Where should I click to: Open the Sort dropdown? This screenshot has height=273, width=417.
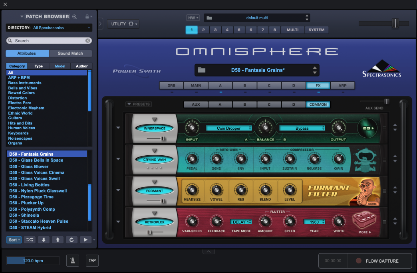14,240
